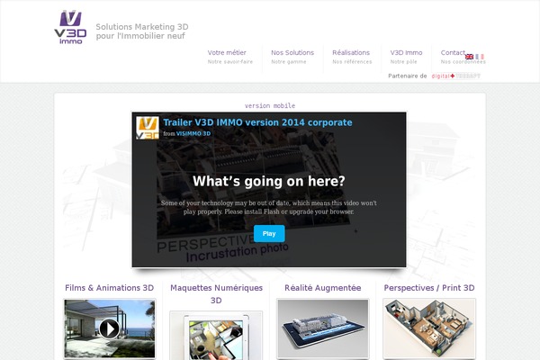Open Maquettes Numériques 3D heading
This screenshot has height=360, width=540.
(x=216, y=294)
